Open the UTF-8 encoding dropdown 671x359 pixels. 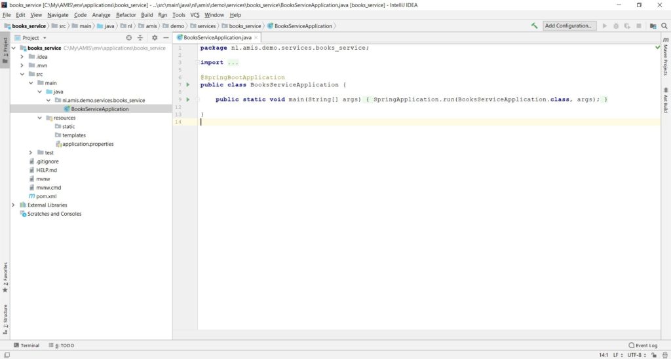click(634, 355)
